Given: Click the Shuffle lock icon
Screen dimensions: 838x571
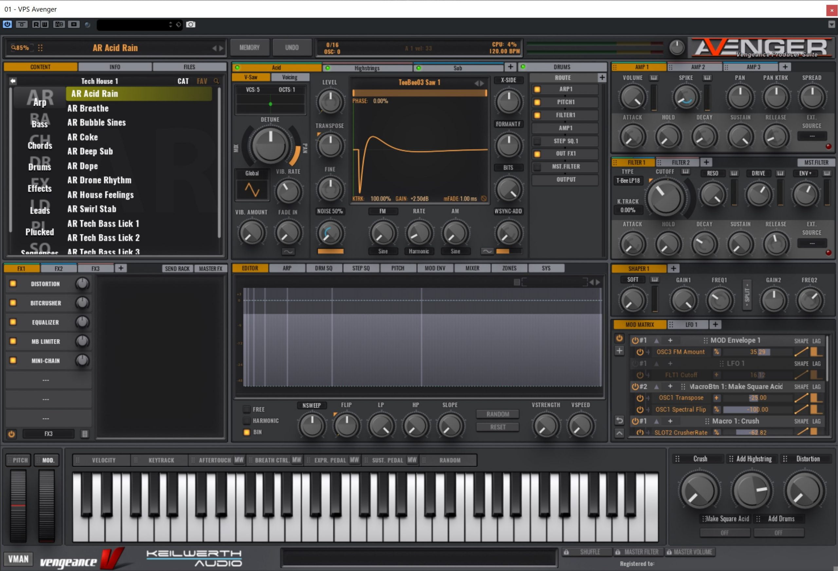Looking at the screenshot, I should click(567, 552).
